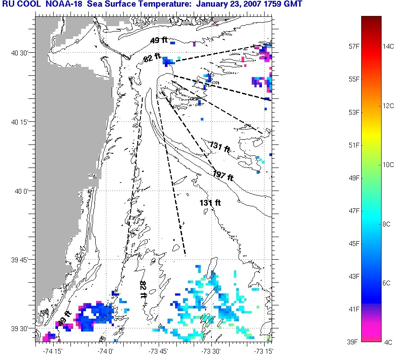This screenshot has height=355, width=394.
Task: Click the blue SST pixels beside the upper '82 ft' label
Action: click(168, 61)
